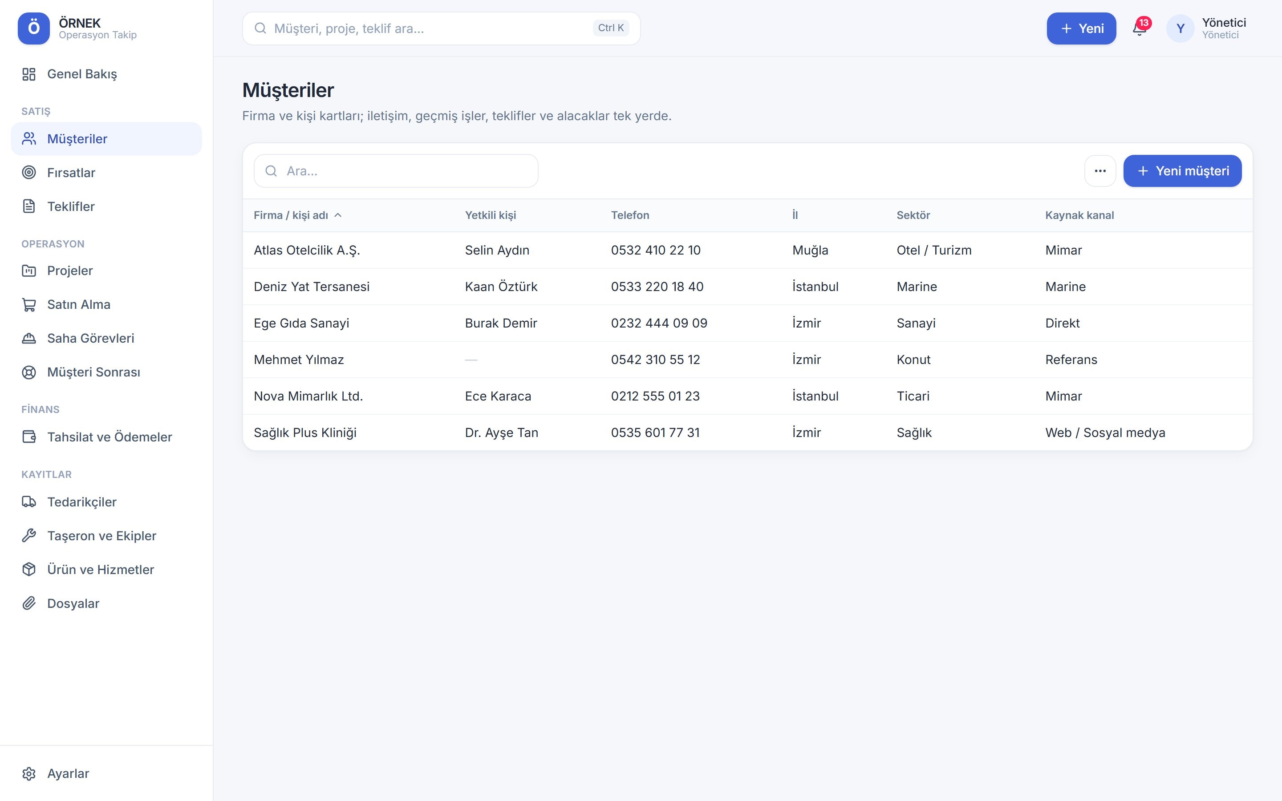
Task: Select Sağlık Plus Kliniği customer
Action: [x=747, y=433]
